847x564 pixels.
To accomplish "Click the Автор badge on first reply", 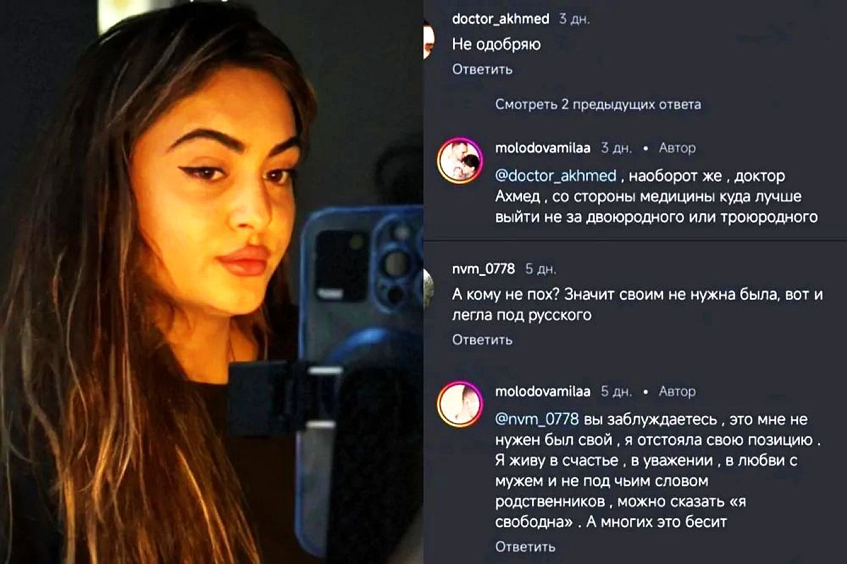I will click(677, 148).
